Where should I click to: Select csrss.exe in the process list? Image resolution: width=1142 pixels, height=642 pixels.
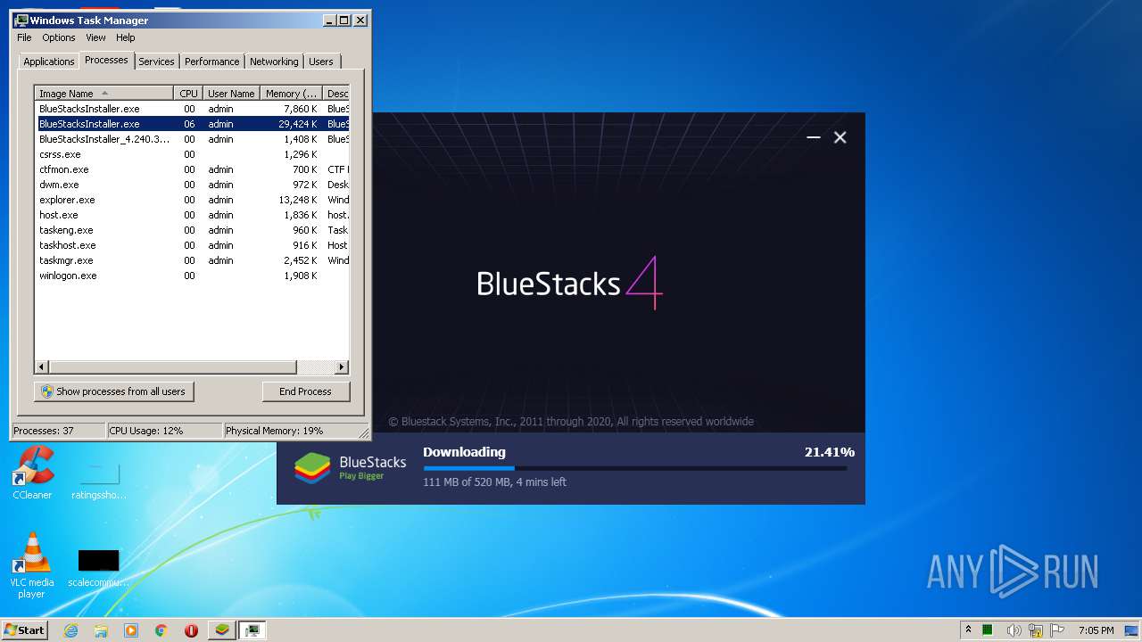click(192, 154)
